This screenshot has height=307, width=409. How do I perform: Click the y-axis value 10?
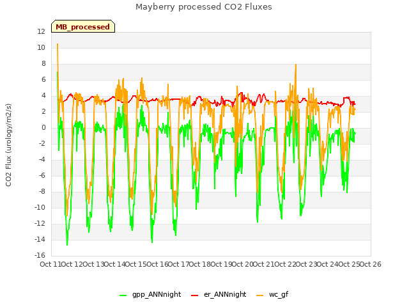click(41, 47)
